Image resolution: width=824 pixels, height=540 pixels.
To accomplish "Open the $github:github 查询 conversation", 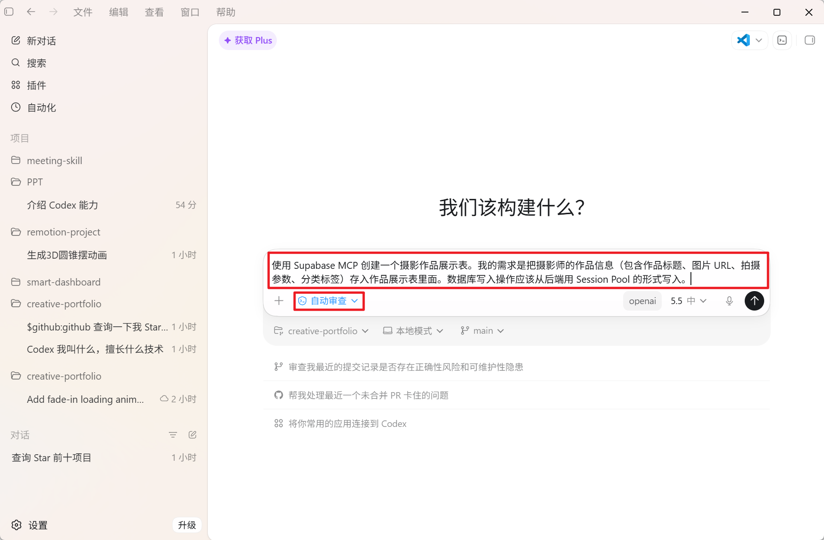I will [103, 327].
